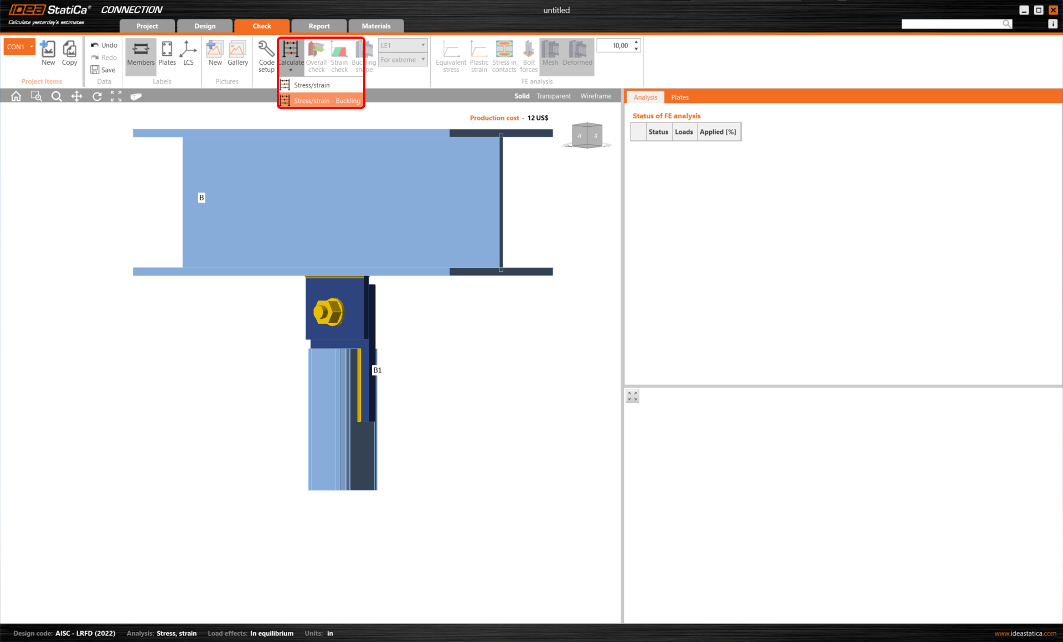Increase the 10,00 value with stepper
Viewport: 1063px width, 642px height.
(x=636, y=42)
